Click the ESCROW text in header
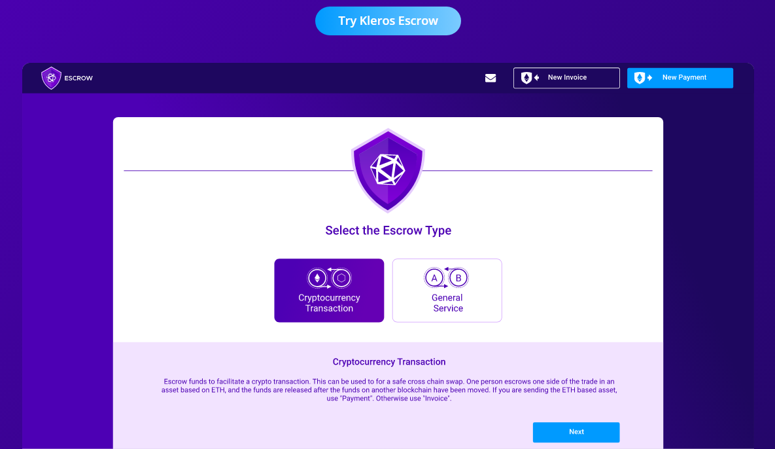775x449 pixels. [78, 78]
